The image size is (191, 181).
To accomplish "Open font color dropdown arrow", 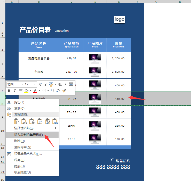I will click(39, 91).
